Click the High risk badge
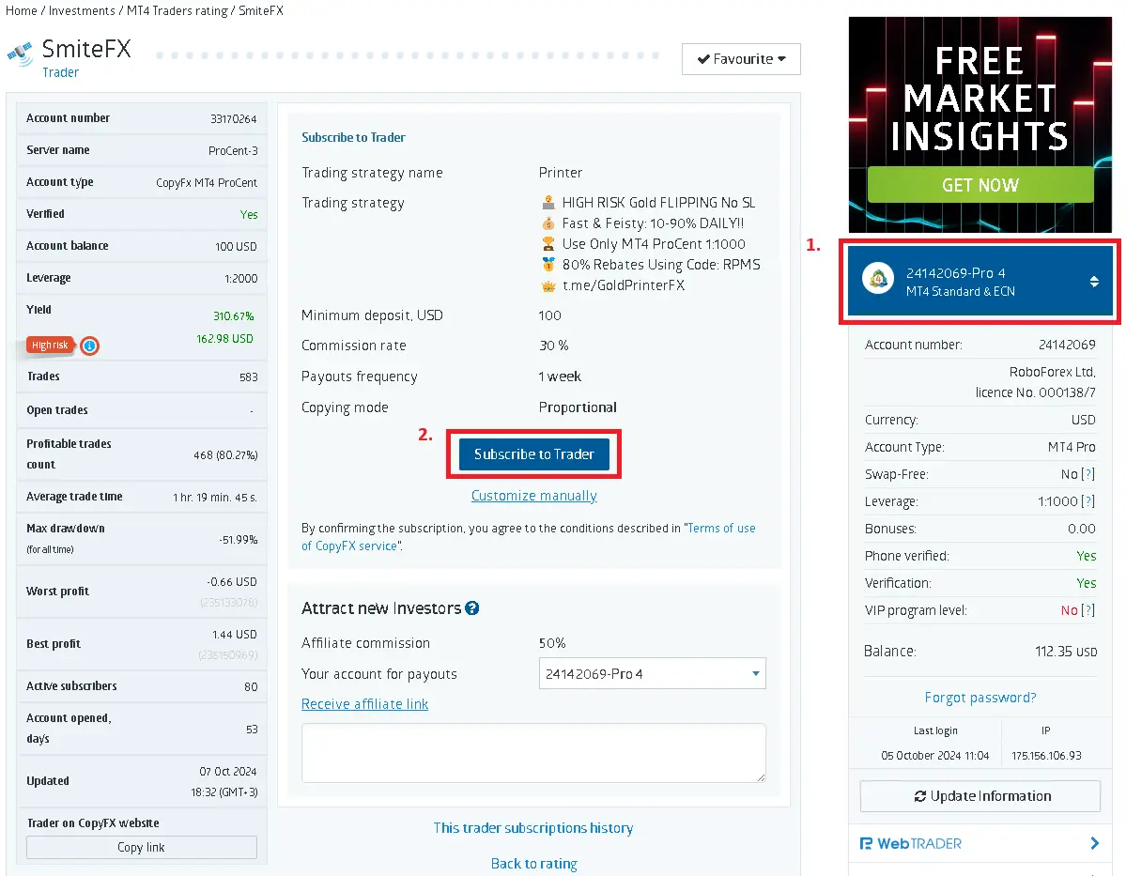 pyautogui.click(x=51, y=346)
